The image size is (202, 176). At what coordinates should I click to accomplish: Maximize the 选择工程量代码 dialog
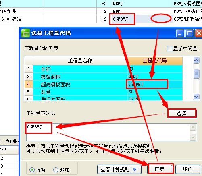190,33
